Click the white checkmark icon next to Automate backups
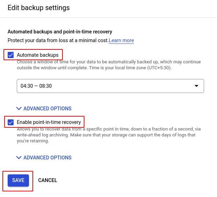The height and width of the screenshot is (197, 217). pyautogui.click(x=11, y=55)
